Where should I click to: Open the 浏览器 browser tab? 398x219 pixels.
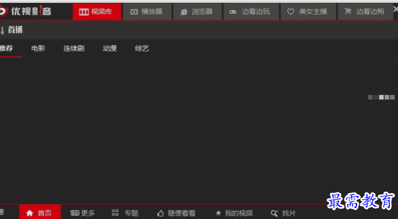(198, 11)
